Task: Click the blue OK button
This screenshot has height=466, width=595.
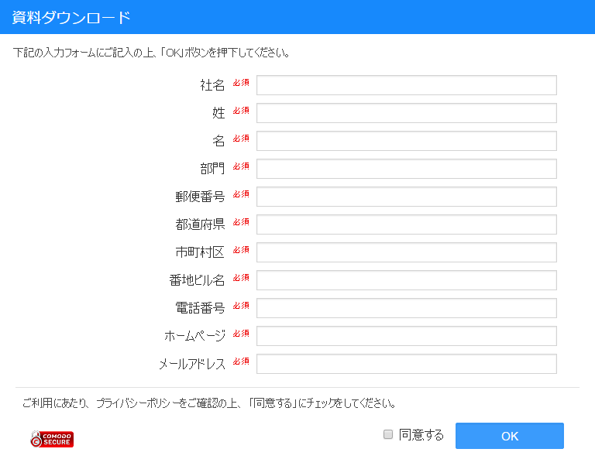Action: (x=509, y=436)
